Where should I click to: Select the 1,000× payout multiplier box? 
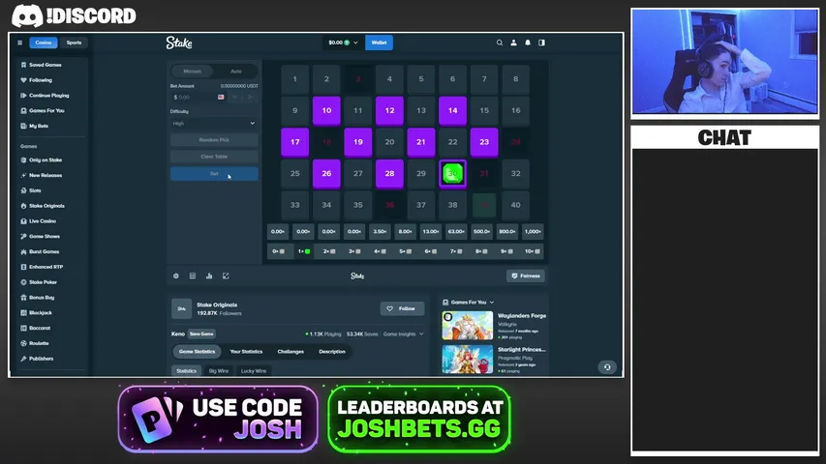pos(533,231)
